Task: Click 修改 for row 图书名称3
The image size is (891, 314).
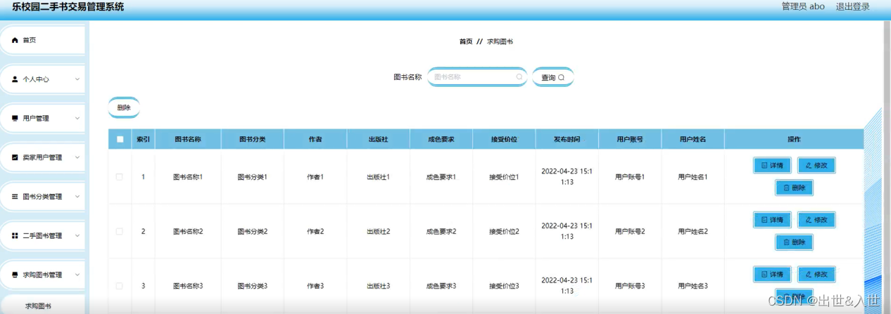Action: [816, 274]
